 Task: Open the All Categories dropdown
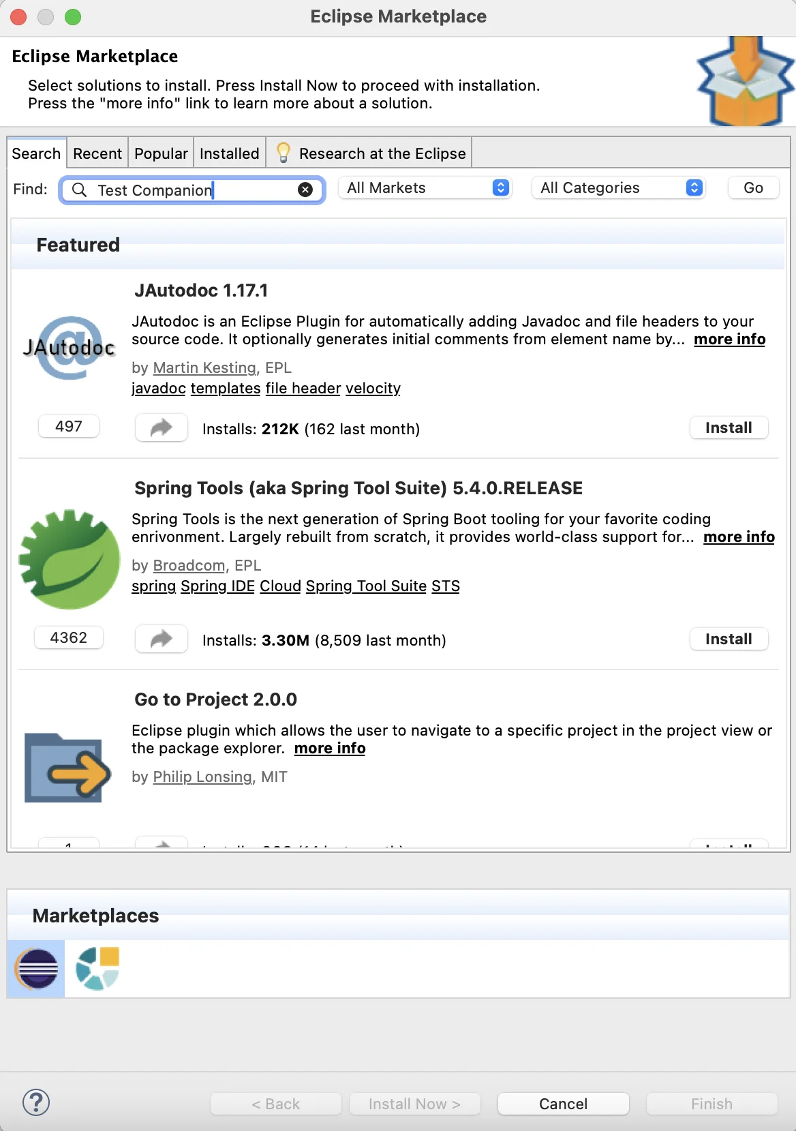[619, 188]
